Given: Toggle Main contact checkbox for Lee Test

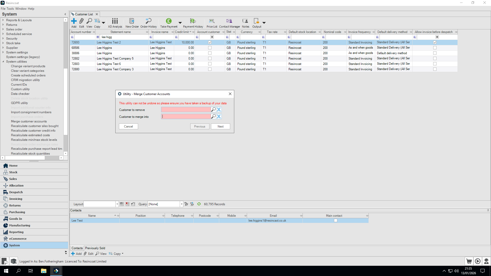Looking at the screenshot, I should 336,221.
